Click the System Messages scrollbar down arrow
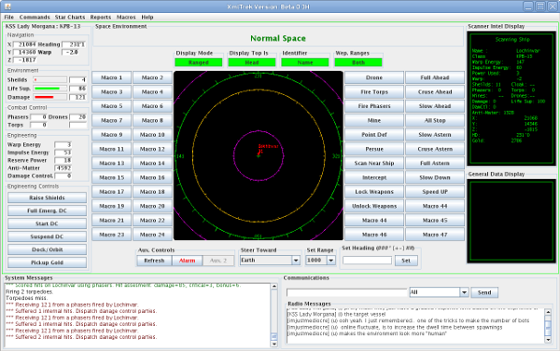 pyautogui.click(x=274, y=344)
